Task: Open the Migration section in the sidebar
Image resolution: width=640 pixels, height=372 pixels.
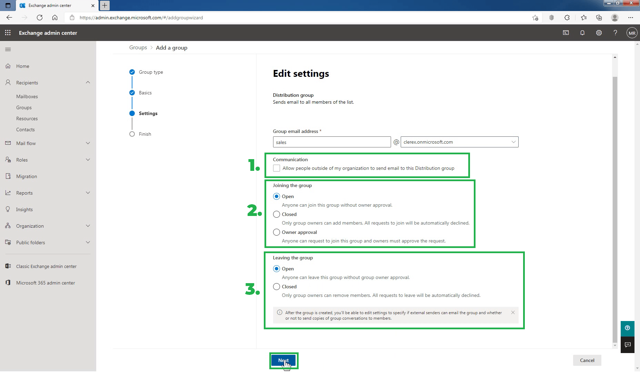Action: coord(26,176)
